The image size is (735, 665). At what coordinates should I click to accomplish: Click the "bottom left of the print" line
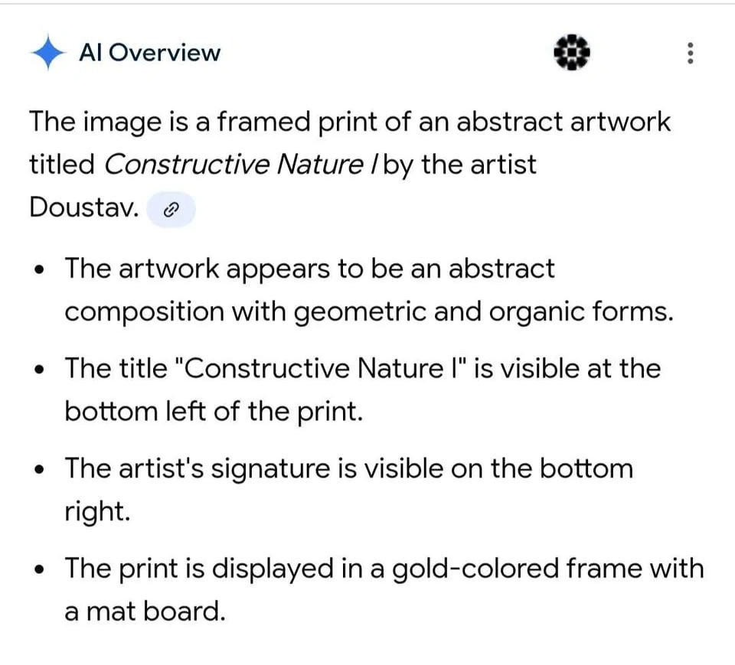[212, 412]
